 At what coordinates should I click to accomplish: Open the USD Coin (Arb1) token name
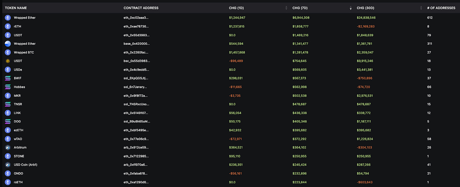click(x=26, y=165)
